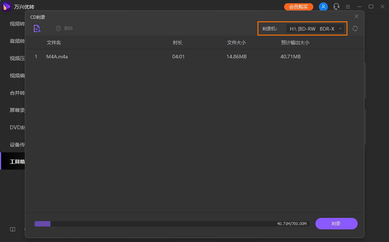Viewport: 389px width, 242px height.
Task: Start burning with the 刻录 button
Action: pos(336,224)
